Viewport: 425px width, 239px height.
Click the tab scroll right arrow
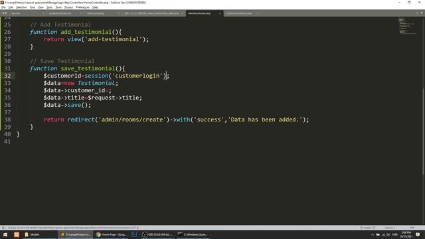[x=6, y=13]
